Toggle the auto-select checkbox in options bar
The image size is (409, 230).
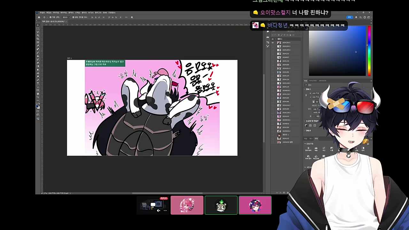[50, 17]
